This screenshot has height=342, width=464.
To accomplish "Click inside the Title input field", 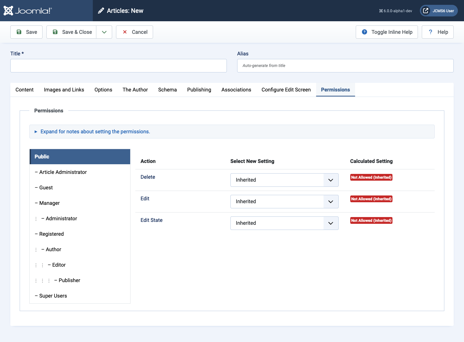I will coord(118,66).
